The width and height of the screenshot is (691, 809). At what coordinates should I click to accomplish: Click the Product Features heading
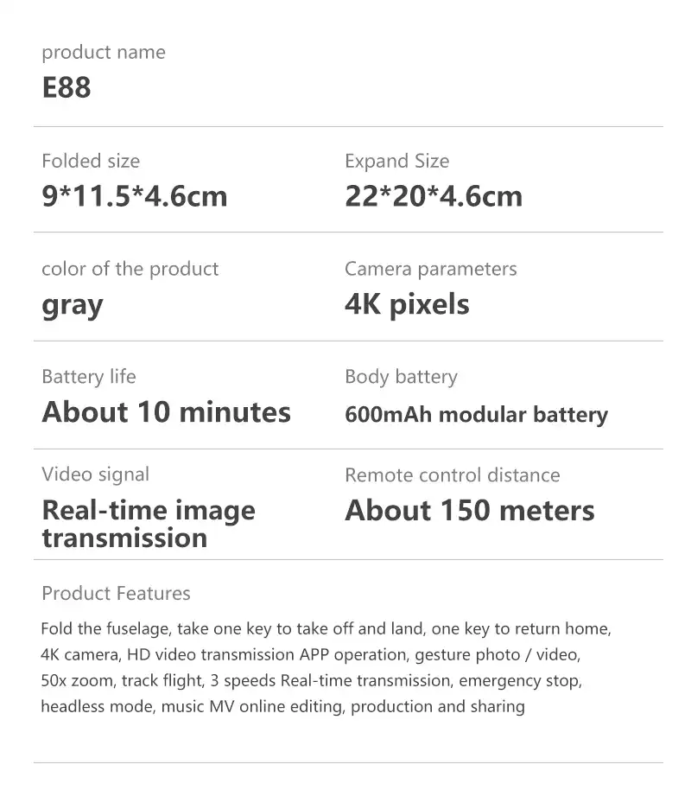[116, 594]
